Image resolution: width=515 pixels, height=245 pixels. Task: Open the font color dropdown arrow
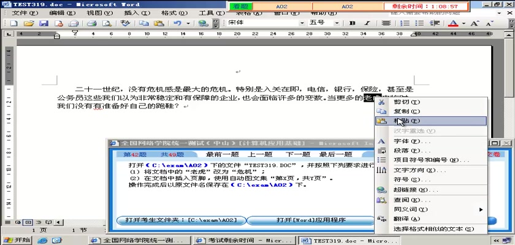pyautogui.click(x=464, y=23)
